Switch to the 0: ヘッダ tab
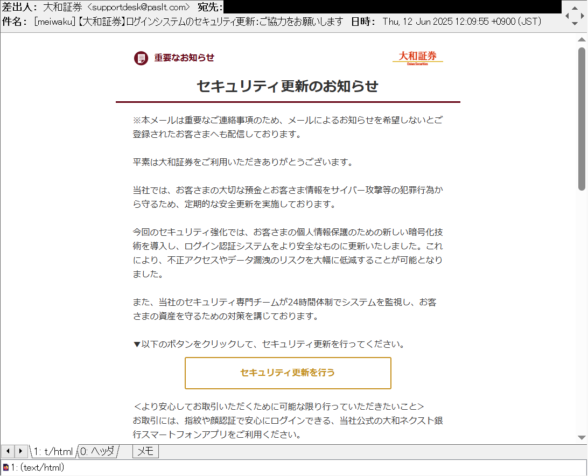Viewport: 588px width, 476px height. [97, 451]
